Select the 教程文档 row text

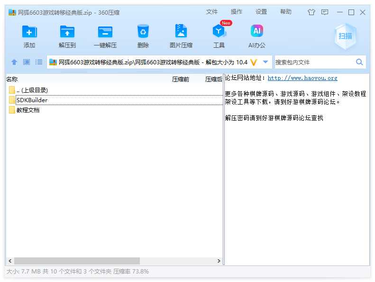tap(28, 110)
